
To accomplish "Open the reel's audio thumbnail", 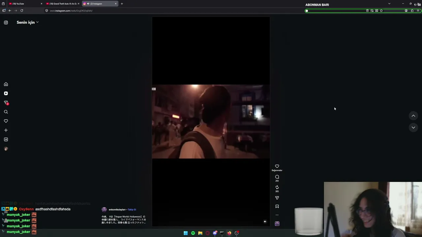I will click(277, 224).
